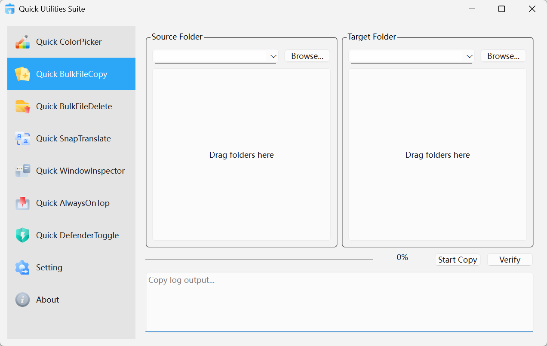The height and width of the screenshot is (346, 547).
Task: Click the Verify button
Action: [x=510, y=260]
